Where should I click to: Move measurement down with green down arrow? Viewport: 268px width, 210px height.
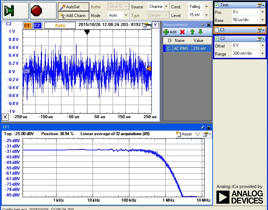tap(200, 32)
